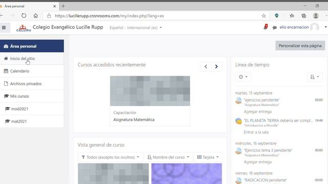Open the notifications bell

(265, 27)
